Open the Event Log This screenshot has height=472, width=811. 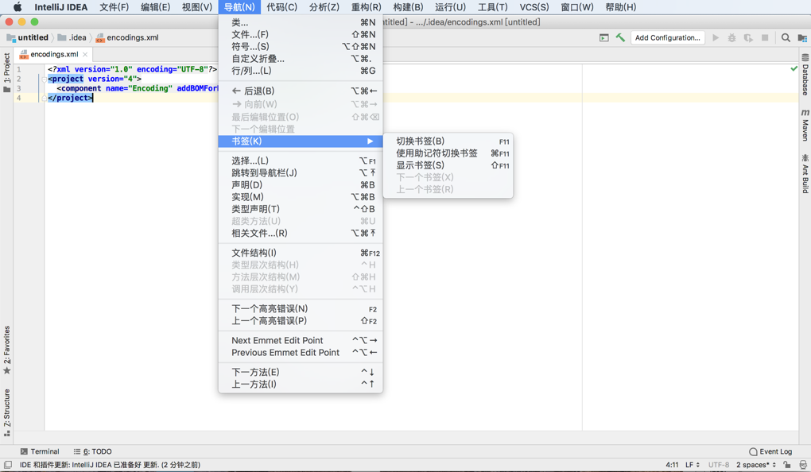point(770,451)
